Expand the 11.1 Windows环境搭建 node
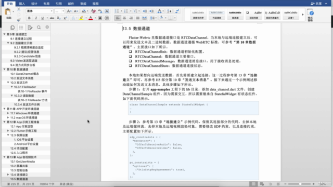Viewport: 333px width, 187px height. (8, 113)
